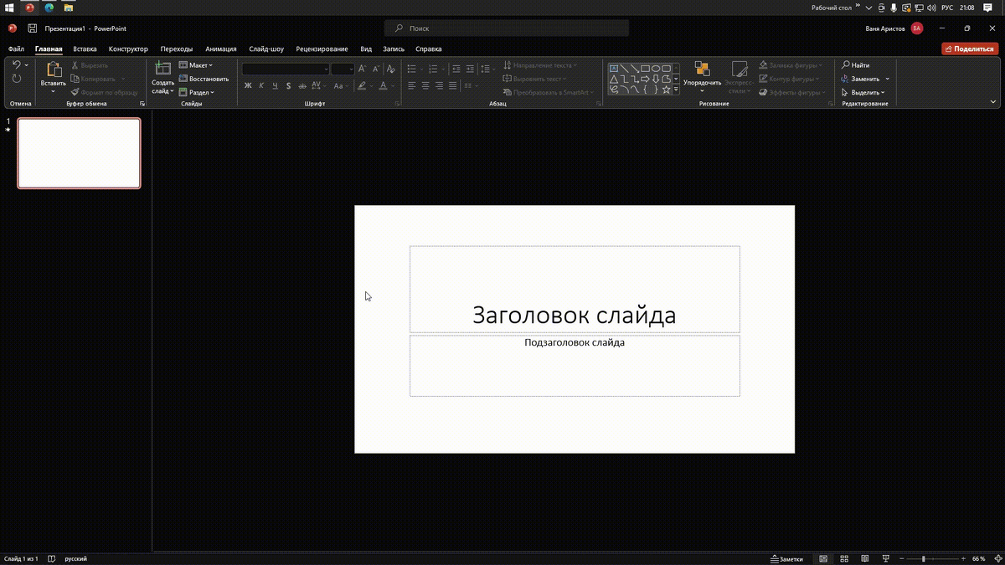The height and width of the screenshot is (565, 1005).
Task: Open the font size combo box
Action: (343, 69)
